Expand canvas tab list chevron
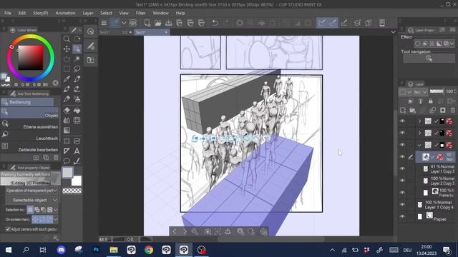The width and height of the screenshot is (458, 257). (x=393, y=32)
